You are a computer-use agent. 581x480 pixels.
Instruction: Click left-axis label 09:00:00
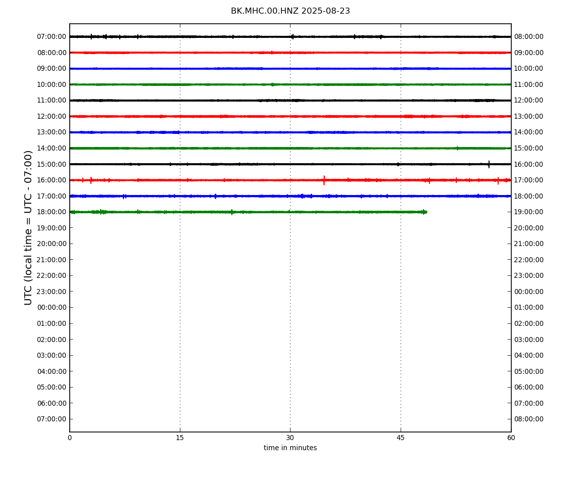52,69
